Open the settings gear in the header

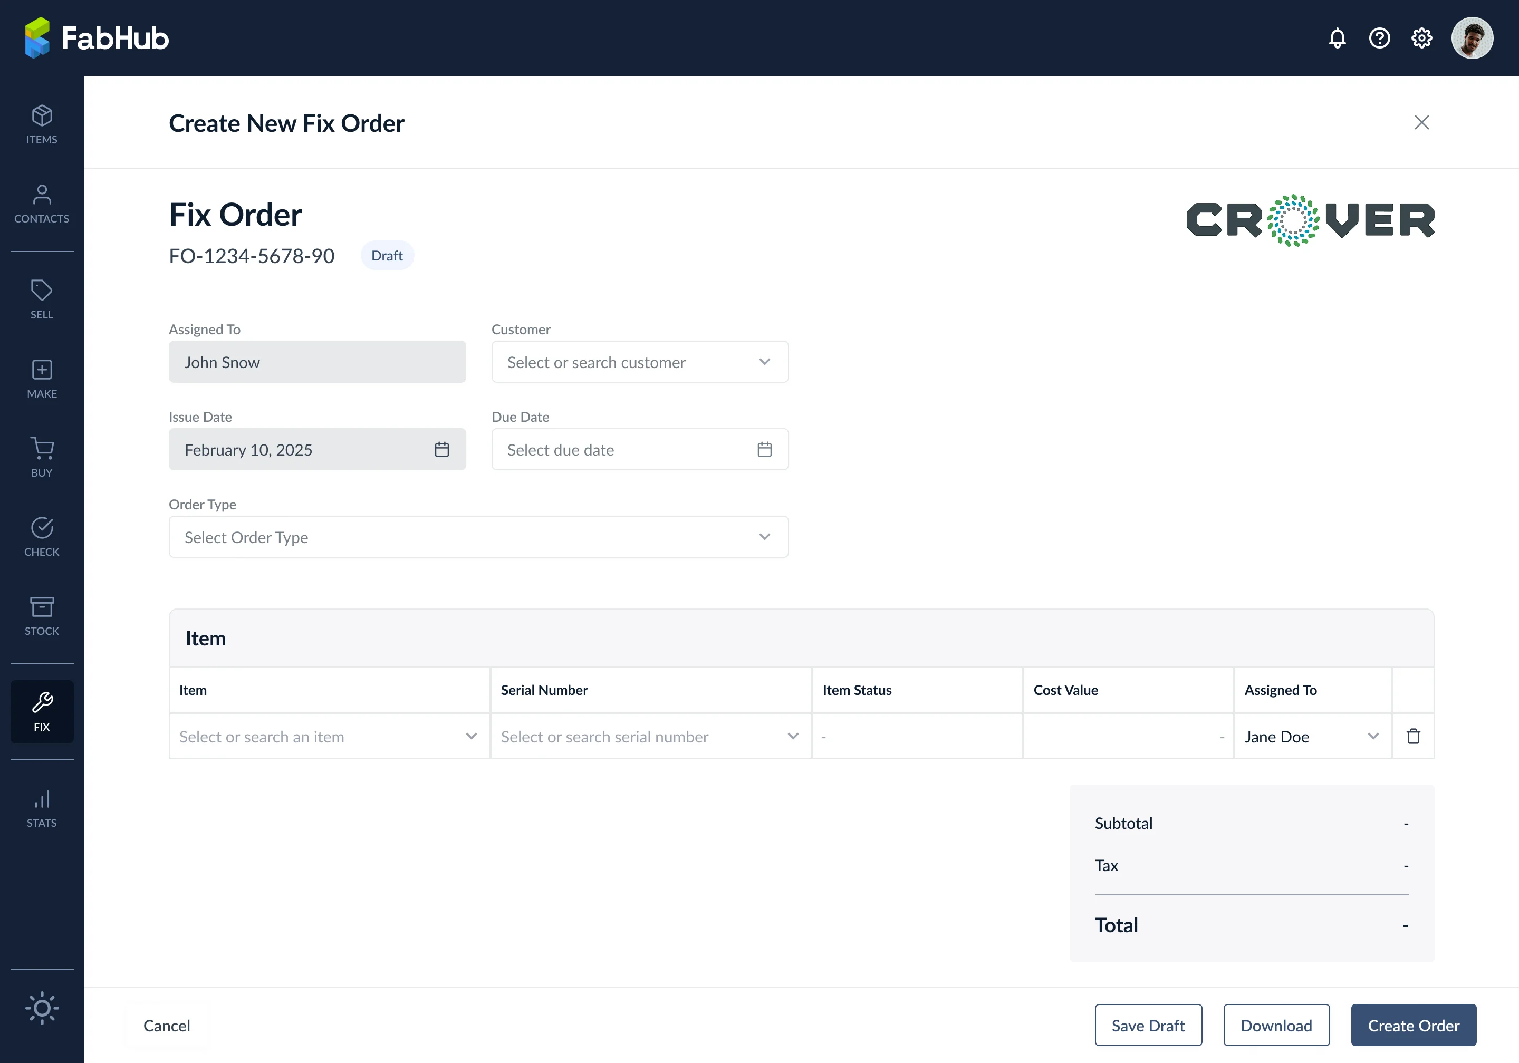[x=1421, y=38]
